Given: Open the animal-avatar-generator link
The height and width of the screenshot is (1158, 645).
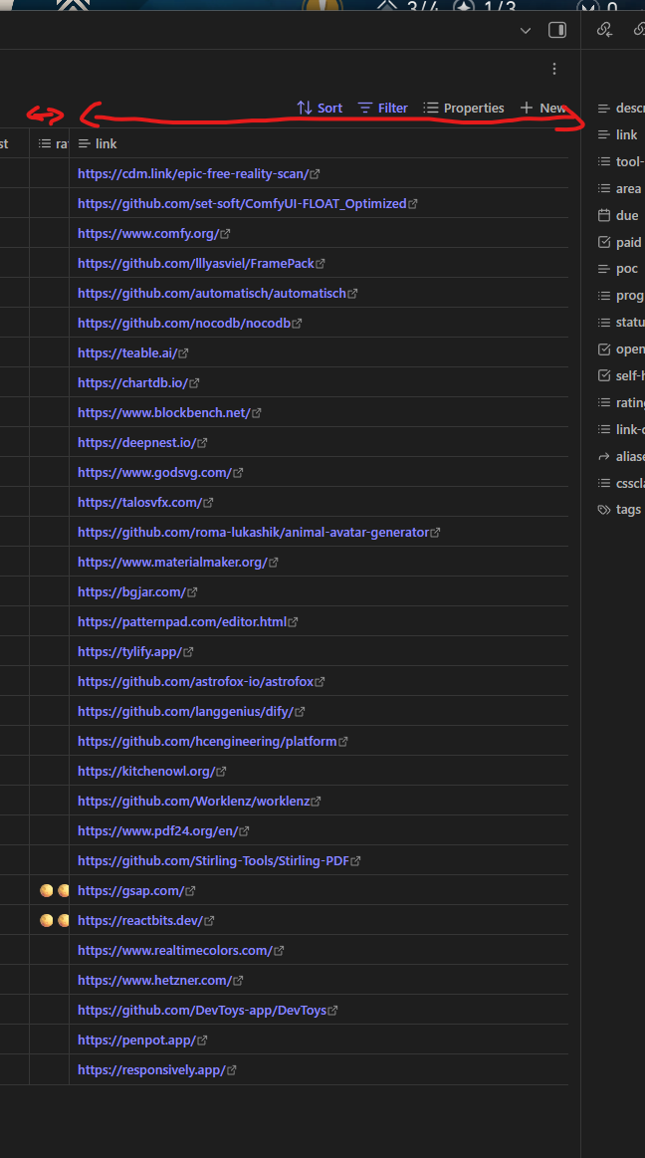Looking at the screenshot, I should tap(253, 532).
